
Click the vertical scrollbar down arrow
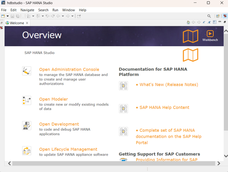pyautogui.click(x=226, y=156)
